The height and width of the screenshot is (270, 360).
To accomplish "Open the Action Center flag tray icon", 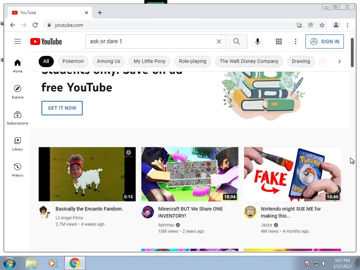I will click(308, 263).
